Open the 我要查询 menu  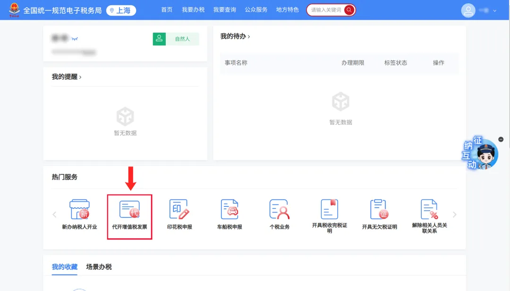[x=225, y=10]
